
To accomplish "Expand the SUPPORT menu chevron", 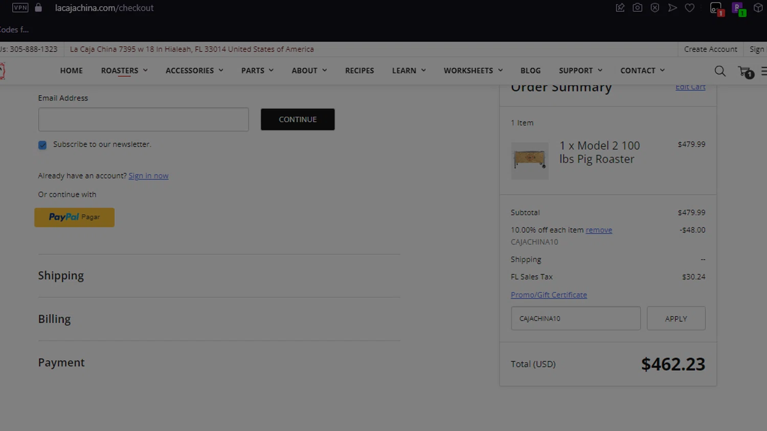I will 600,70.
